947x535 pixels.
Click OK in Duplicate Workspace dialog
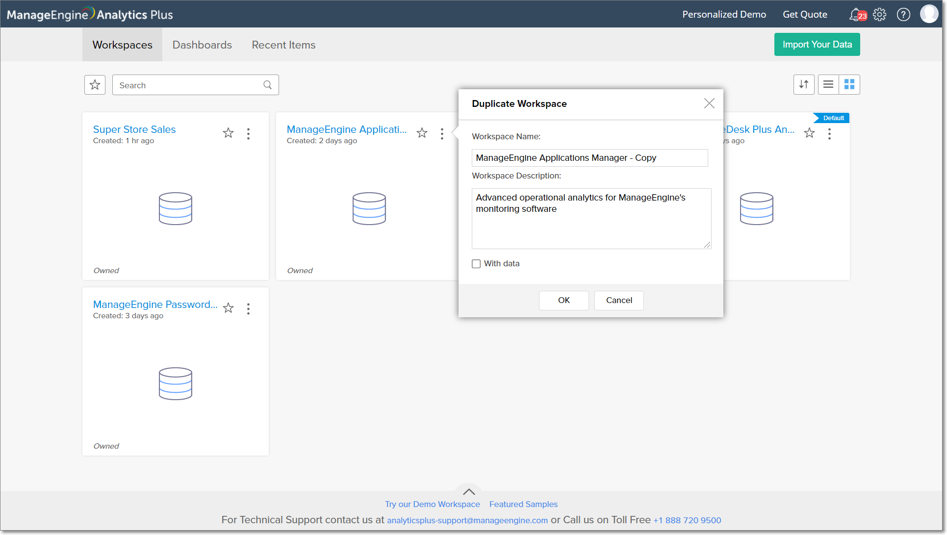[563, 300]
